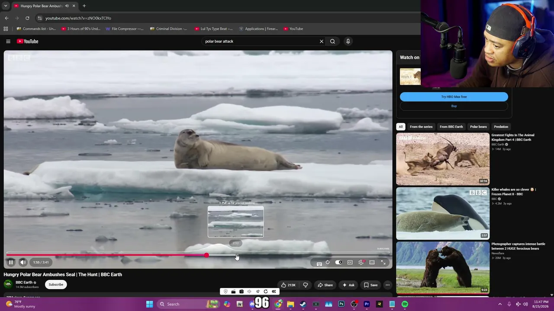Dislike the video
The width and height of the screenshot is (554, 311).
(306, 285)
